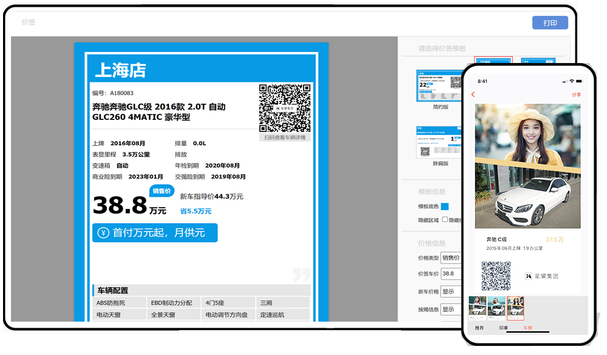Click the blue 打印 print button
The height and width of the screenshot is (355, 607).
coord(550,23)
